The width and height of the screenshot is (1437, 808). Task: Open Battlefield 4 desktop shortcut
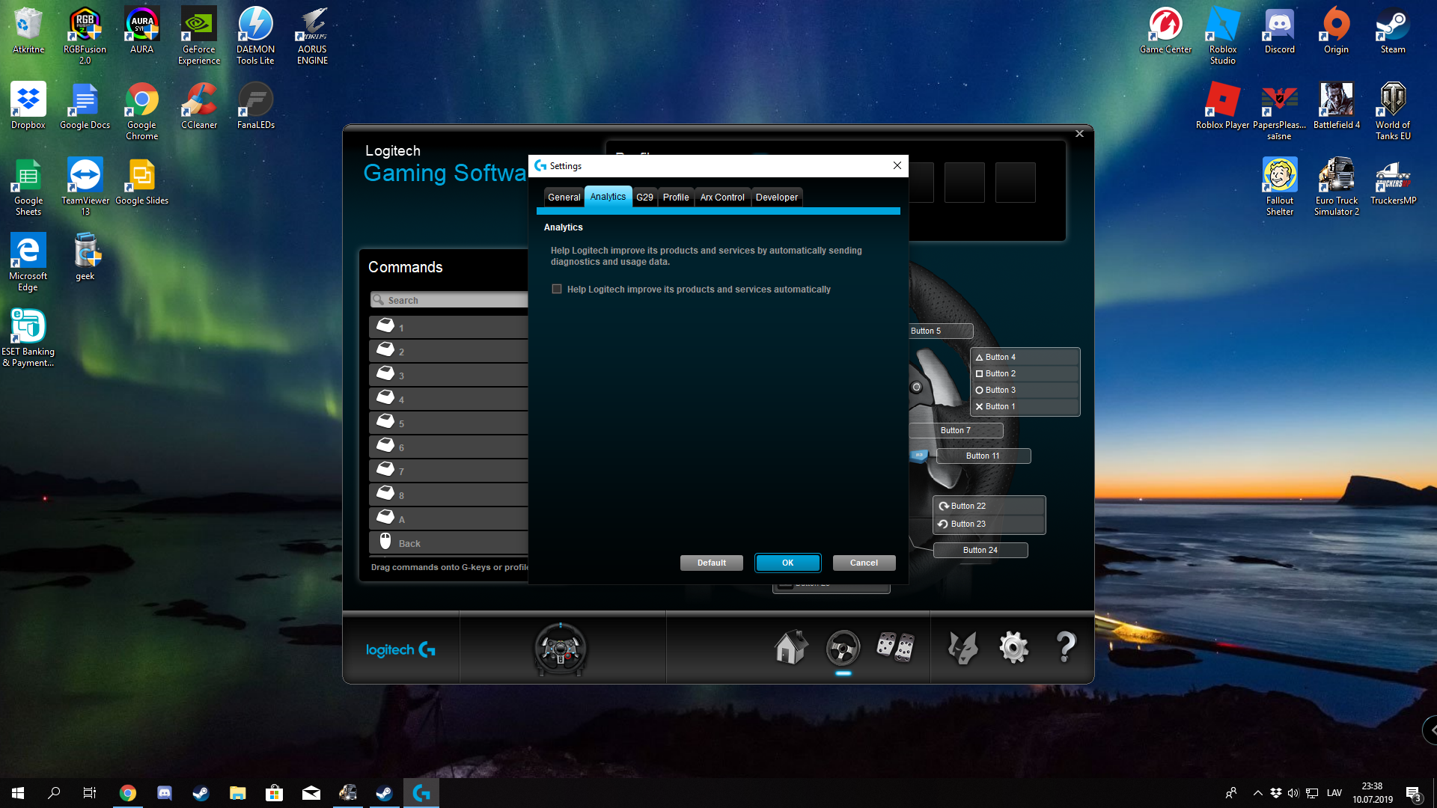coord(1336,105)
